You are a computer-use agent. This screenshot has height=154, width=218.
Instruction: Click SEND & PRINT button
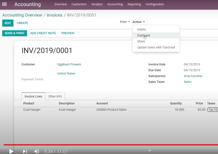click(x=15, y=33)
